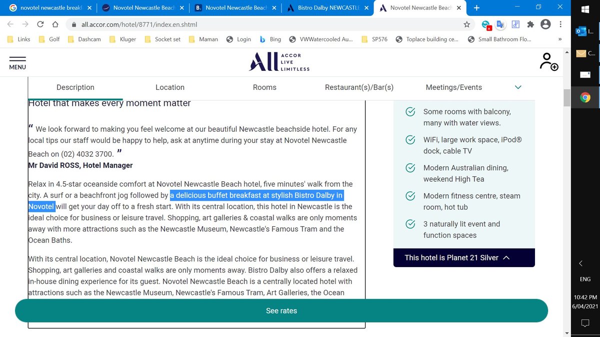Switch to the Booking.com Novotel tab
The image size is (600, 337).
click(x=234, y=8)
